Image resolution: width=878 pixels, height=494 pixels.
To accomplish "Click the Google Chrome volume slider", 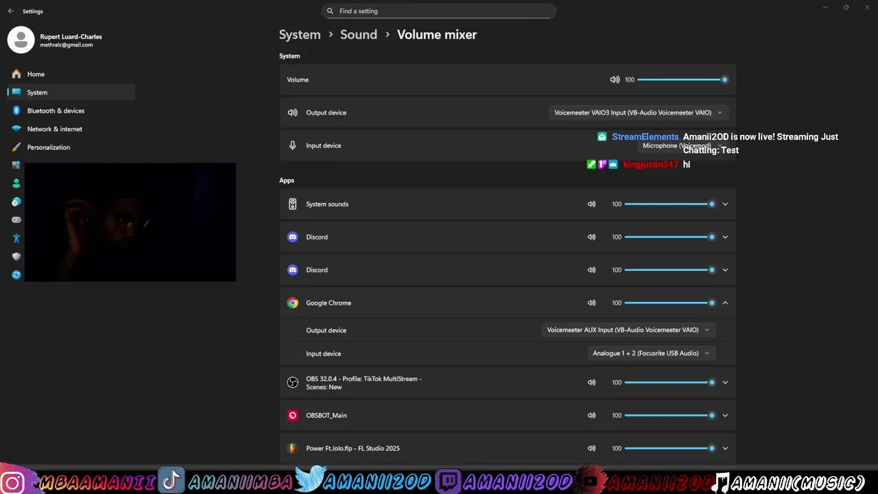I will pyautogui.click(x=669, y=303).
